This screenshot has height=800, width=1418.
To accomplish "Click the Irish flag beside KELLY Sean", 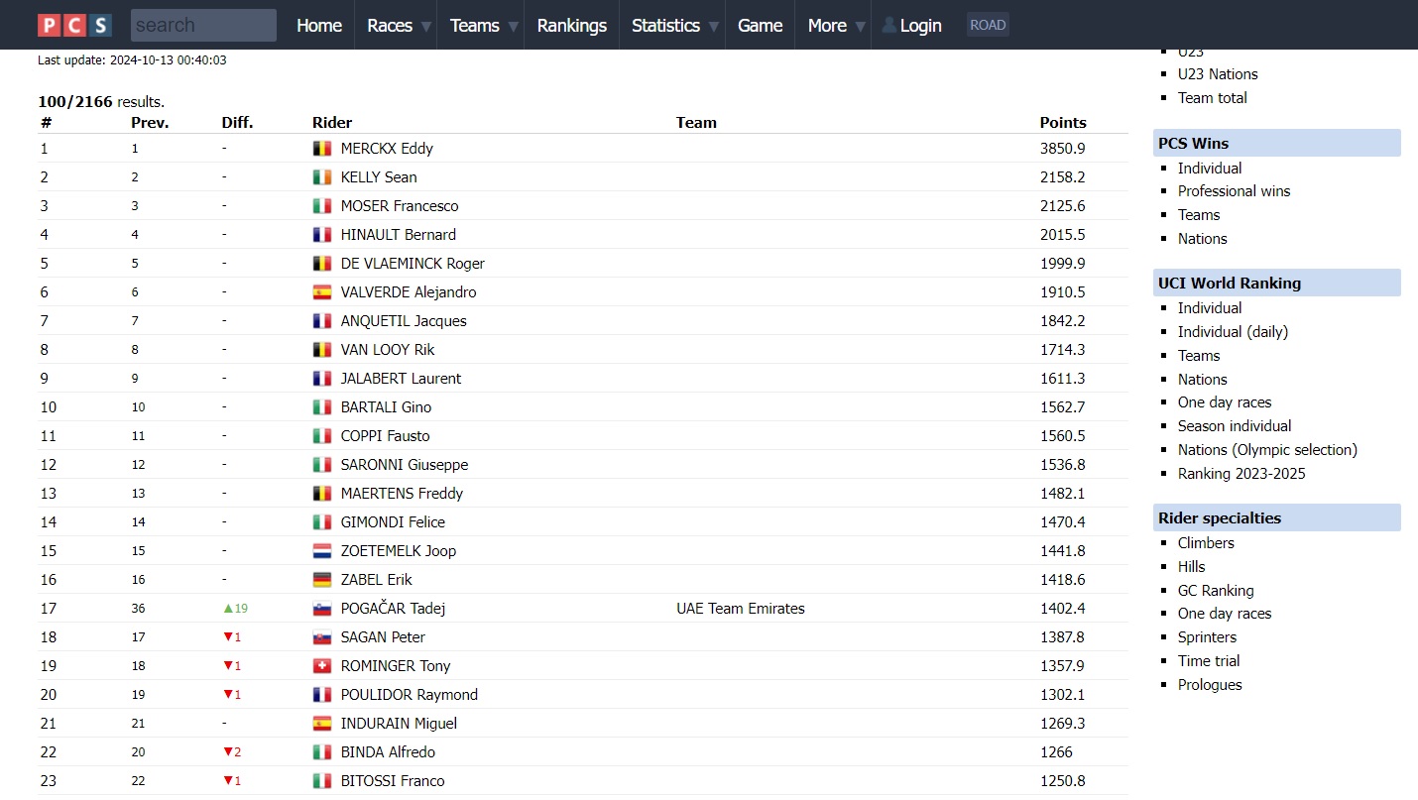I will pyautogui.click(x=322, y=177).
